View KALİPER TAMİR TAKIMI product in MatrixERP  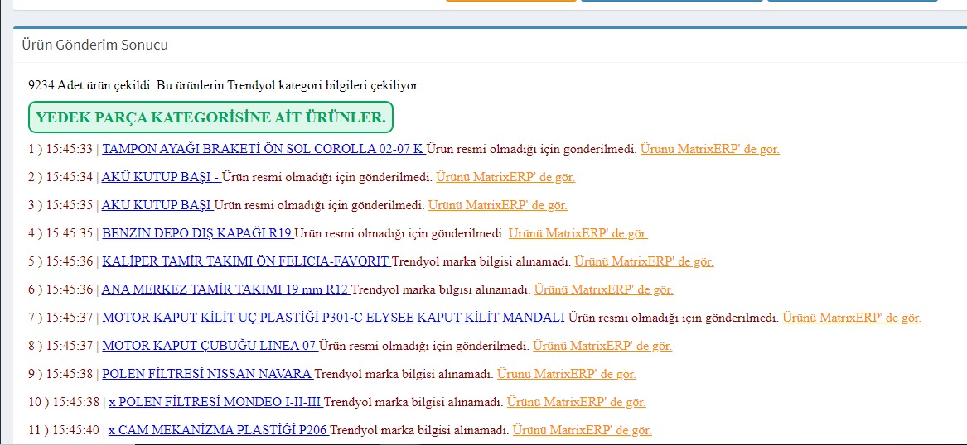tap(644, 261)
